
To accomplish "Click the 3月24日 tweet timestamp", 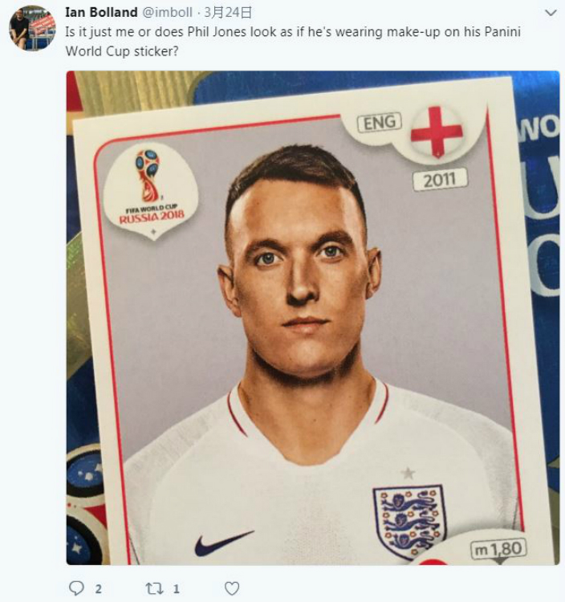I will click(228, 12).
